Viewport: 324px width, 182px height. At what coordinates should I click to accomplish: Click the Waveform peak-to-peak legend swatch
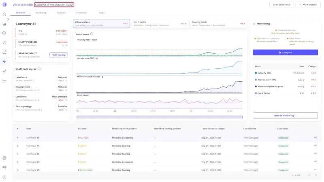point(256,87)
